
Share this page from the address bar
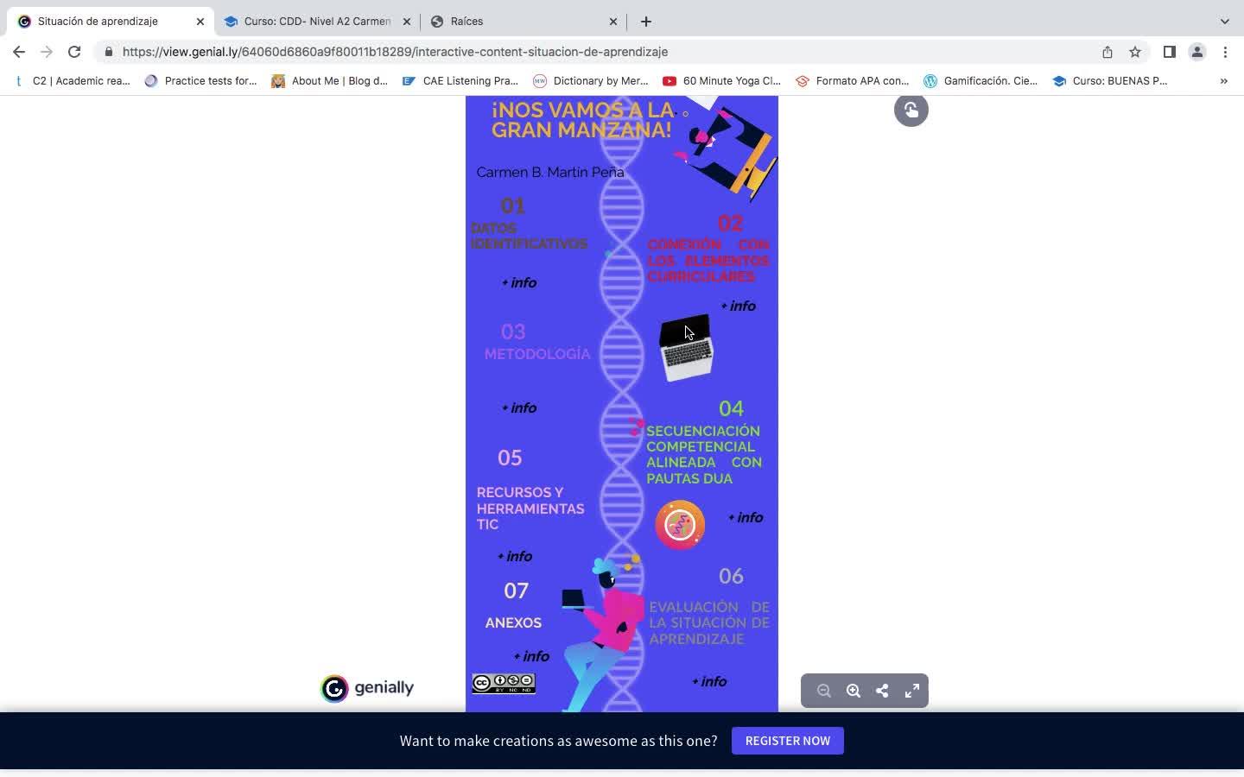tap(1108, 52)
